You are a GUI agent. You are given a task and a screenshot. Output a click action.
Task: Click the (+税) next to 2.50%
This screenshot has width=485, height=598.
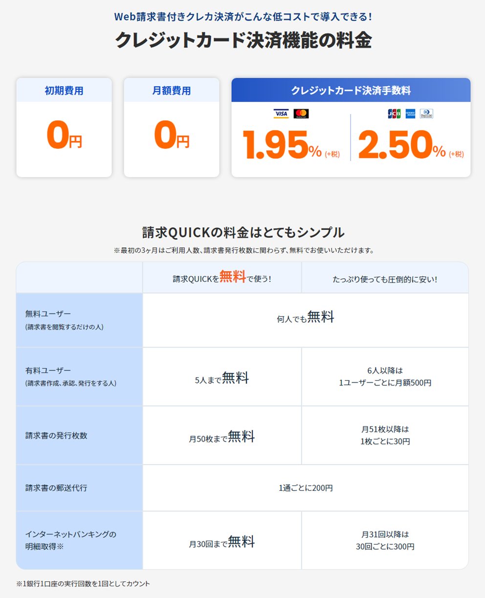[x=456, y=154]
